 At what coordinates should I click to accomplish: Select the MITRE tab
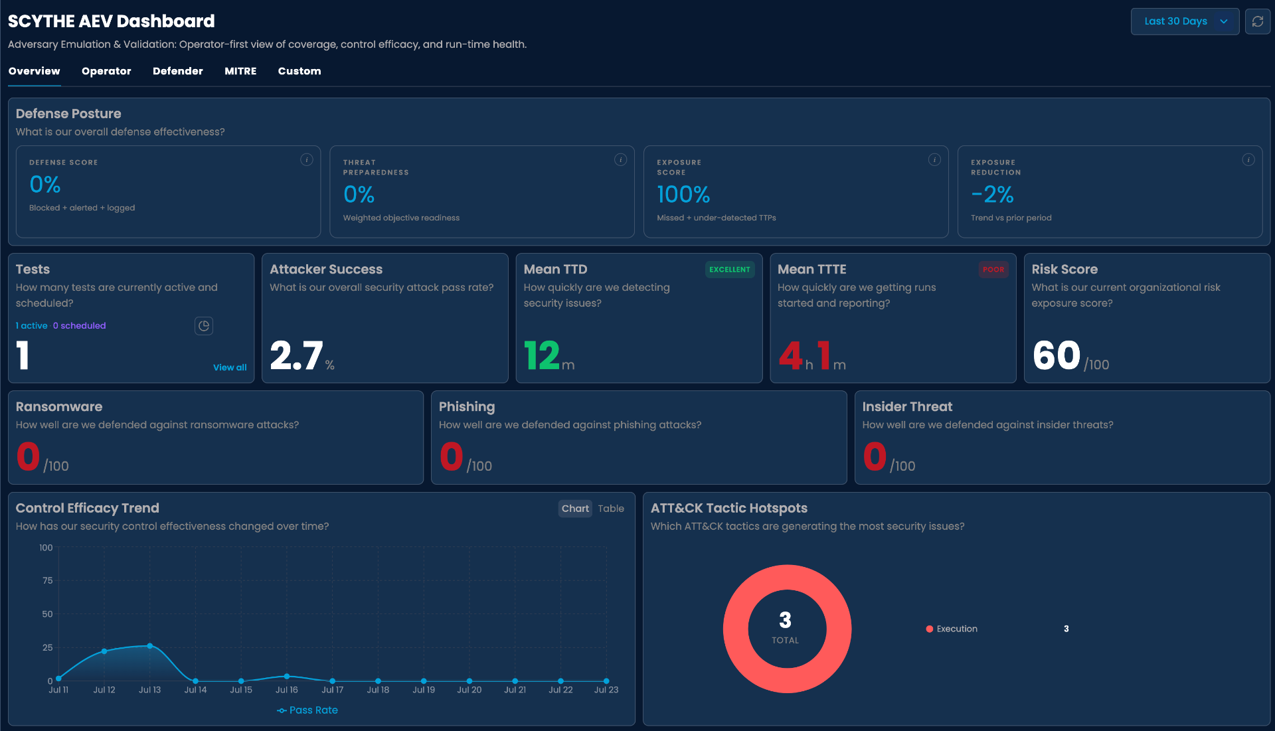tap(240, 71)
